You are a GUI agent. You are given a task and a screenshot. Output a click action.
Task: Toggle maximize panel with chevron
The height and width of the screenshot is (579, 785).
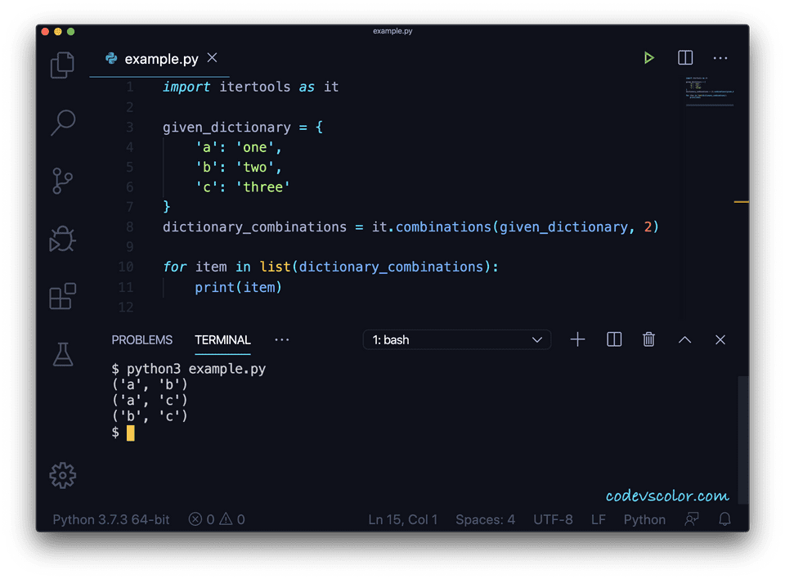coord(684,339)
